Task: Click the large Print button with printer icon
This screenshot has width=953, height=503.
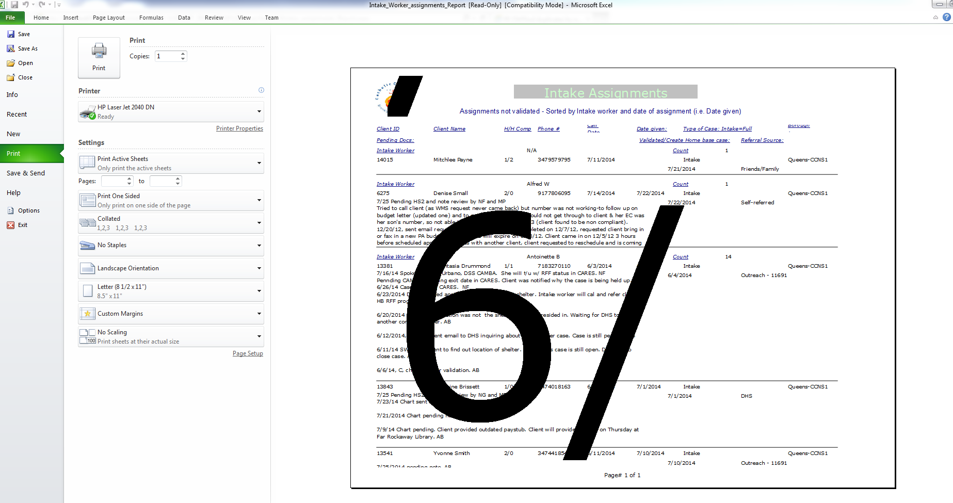Action: (x=99, y=58)
